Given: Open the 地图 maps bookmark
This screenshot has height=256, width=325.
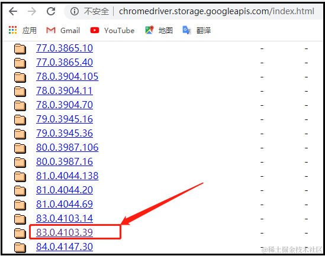Looking at the screenshot, I should pos(159,30).
